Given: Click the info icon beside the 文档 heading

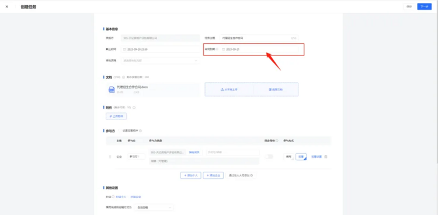Looking at the screenshot, I should coord(123,77).
